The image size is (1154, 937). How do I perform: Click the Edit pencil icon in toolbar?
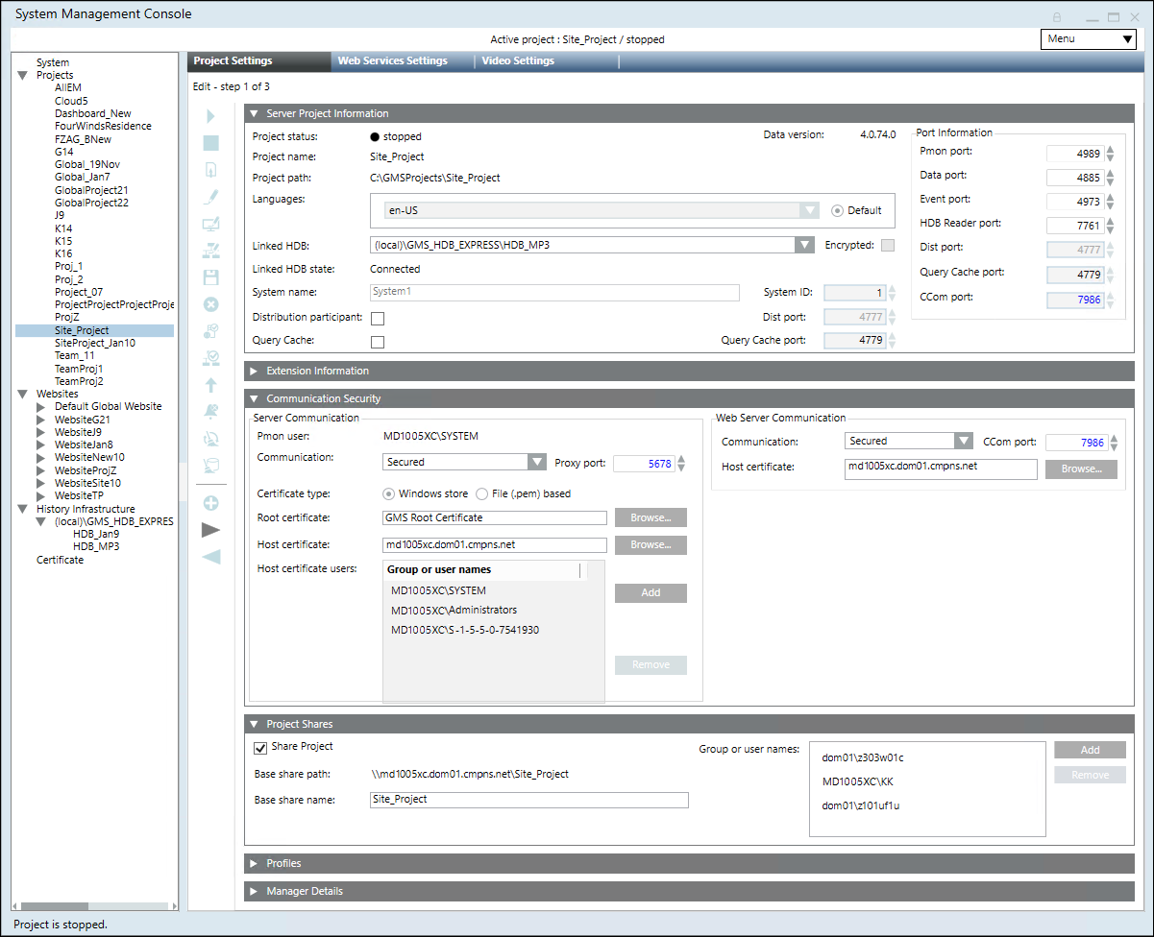coord(211,197)
